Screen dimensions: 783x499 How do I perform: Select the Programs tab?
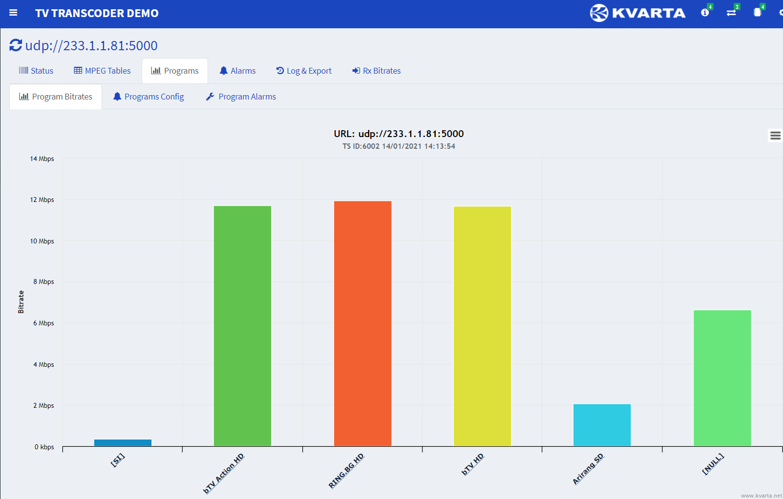click(175, 71)
